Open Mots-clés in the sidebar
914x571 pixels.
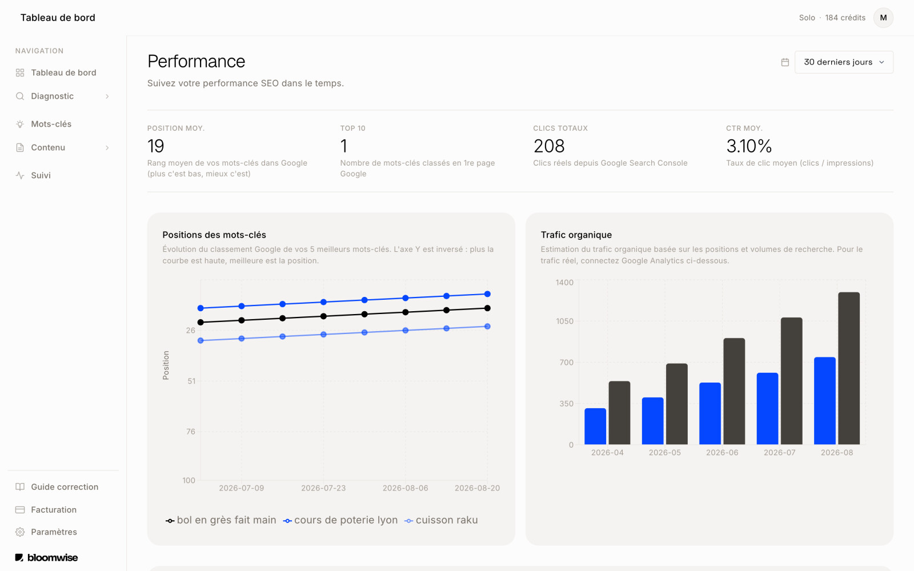click(x=51, y=124)
